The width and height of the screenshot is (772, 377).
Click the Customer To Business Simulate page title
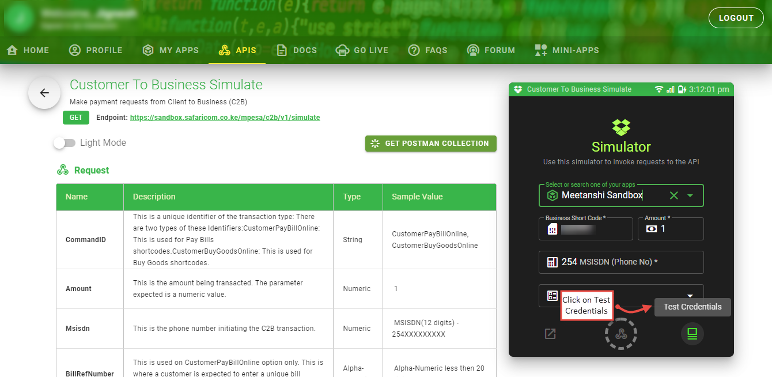point(166,85)
